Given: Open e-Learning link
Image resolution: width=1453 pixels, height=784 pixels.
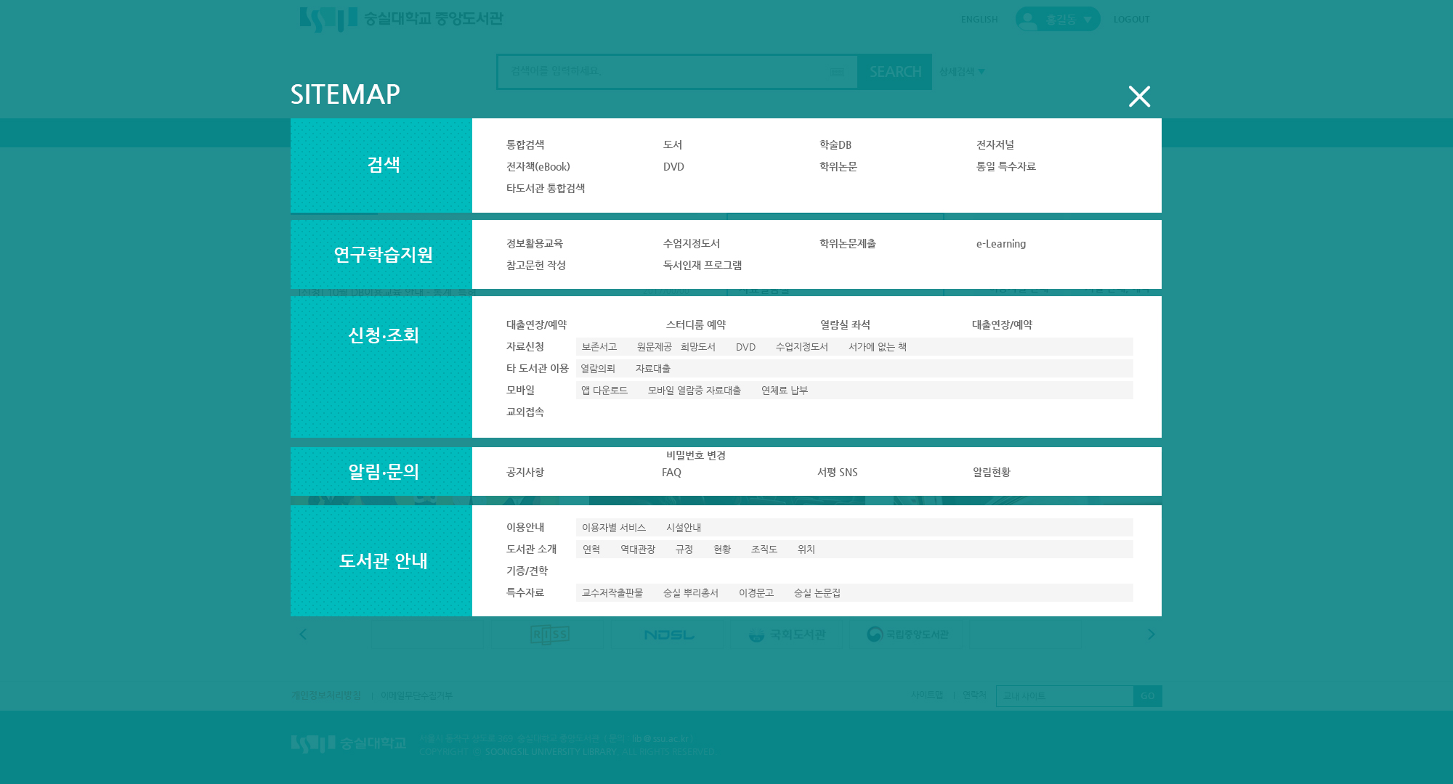Looking at the screenshot, I should (1001, 244).
